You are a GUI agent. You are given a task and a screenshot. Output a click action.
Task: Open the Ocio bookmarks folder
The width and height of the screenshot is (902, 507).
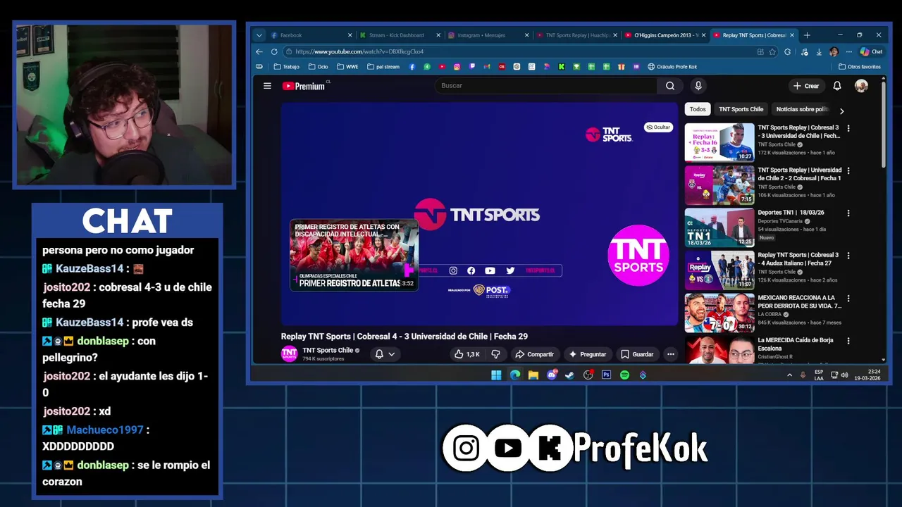(x=318, y=67)
